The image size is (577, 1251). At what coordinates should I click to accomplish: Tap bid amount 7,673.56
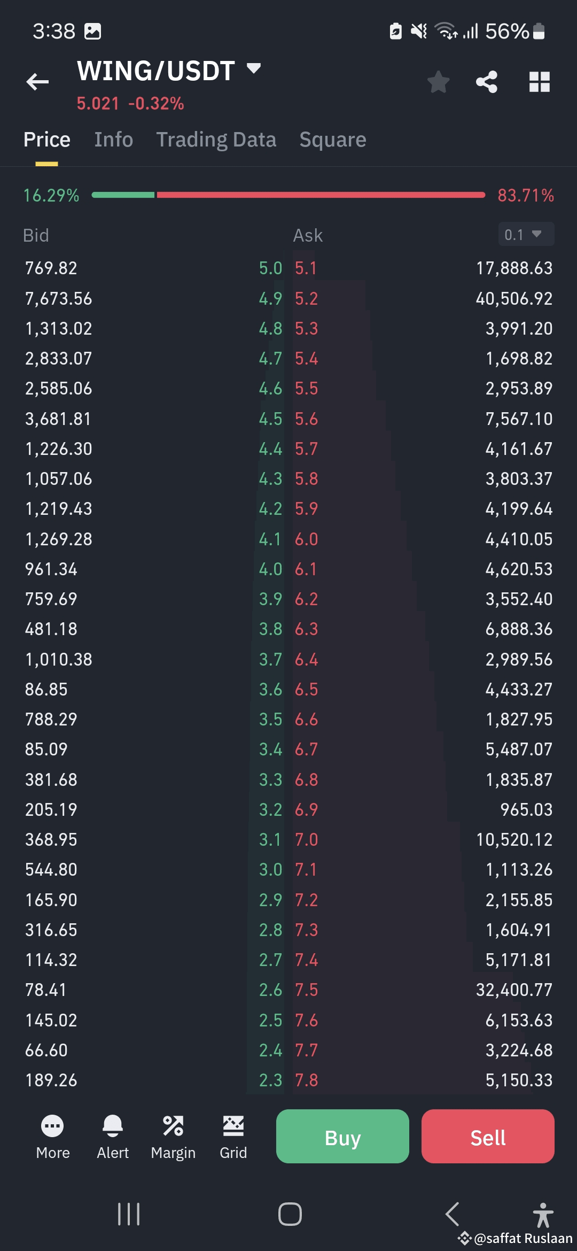[x=59, y=298]
